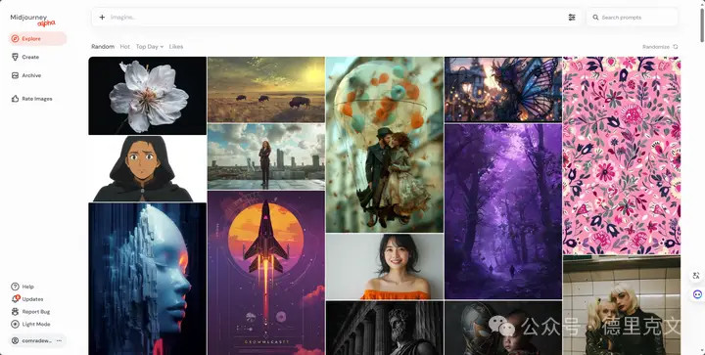This screenshot has height=355, width=705.
Task: Open the white flower image thumbnail
Action: [148, 96]
